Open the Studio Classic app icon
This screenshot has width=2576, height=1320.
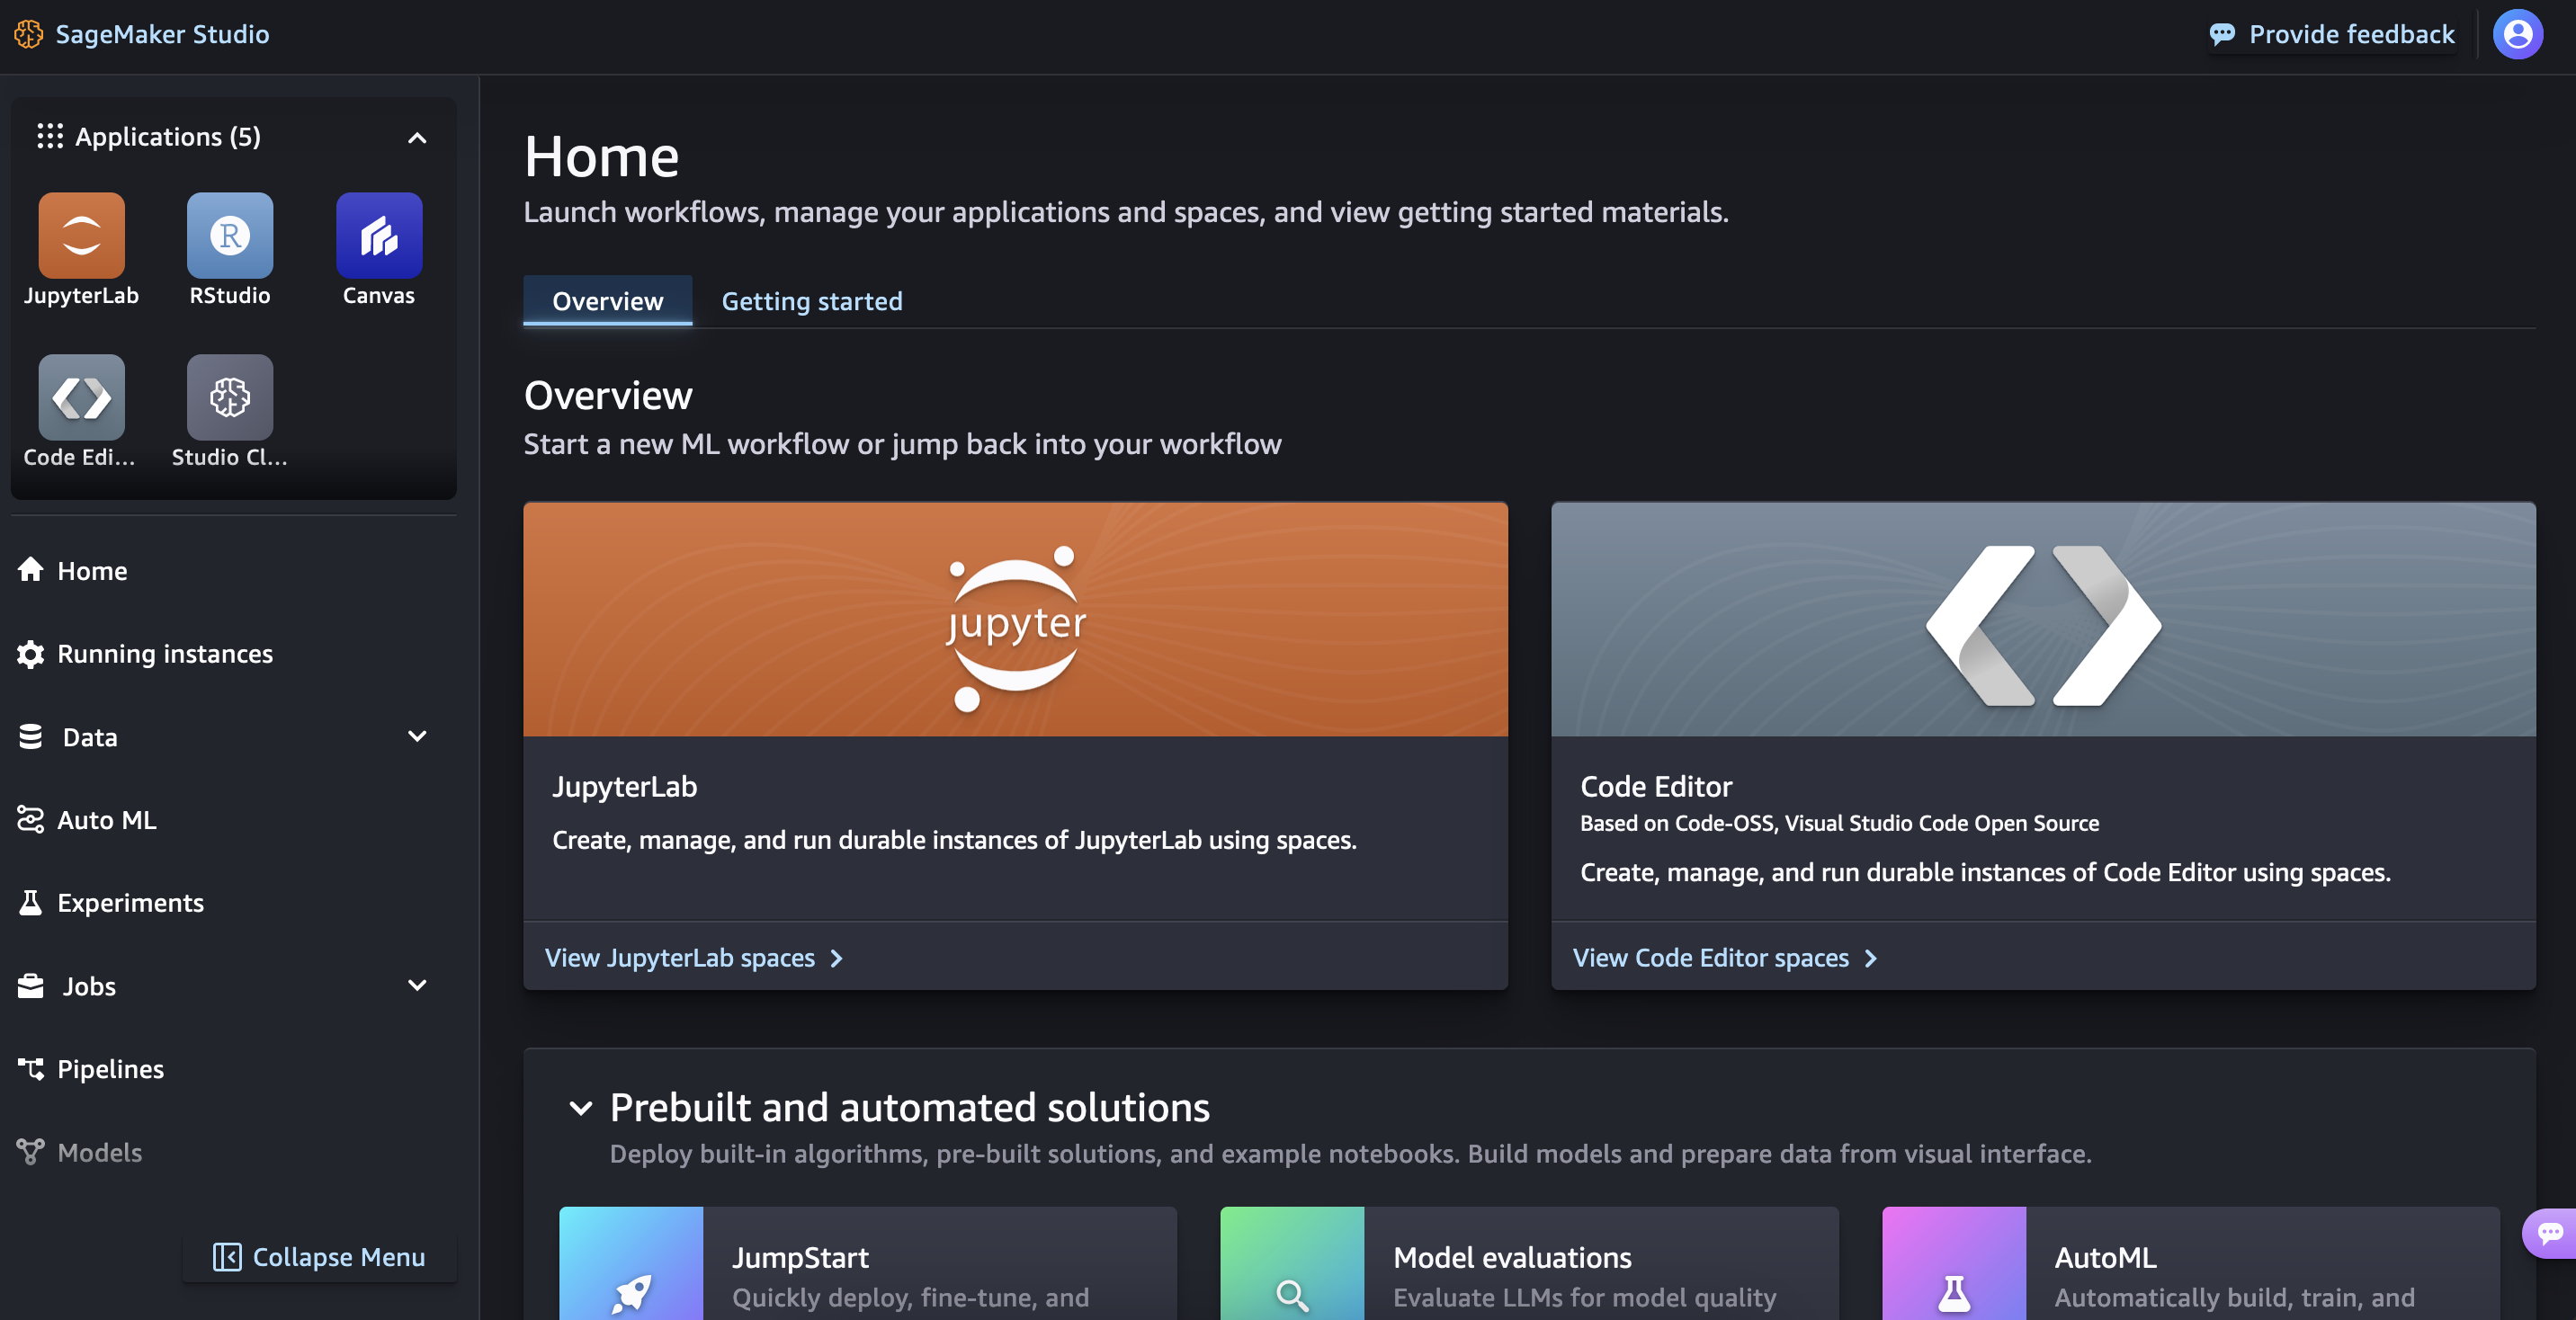tap(229, 397)
